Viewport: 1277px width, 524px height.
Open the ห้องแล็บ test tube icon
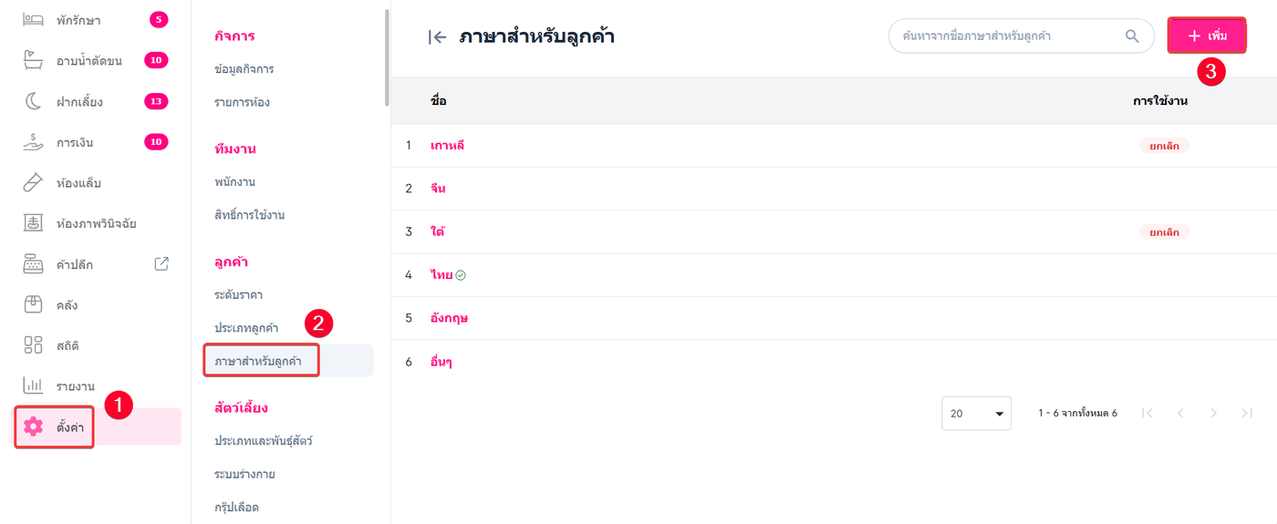coord(34,183)
